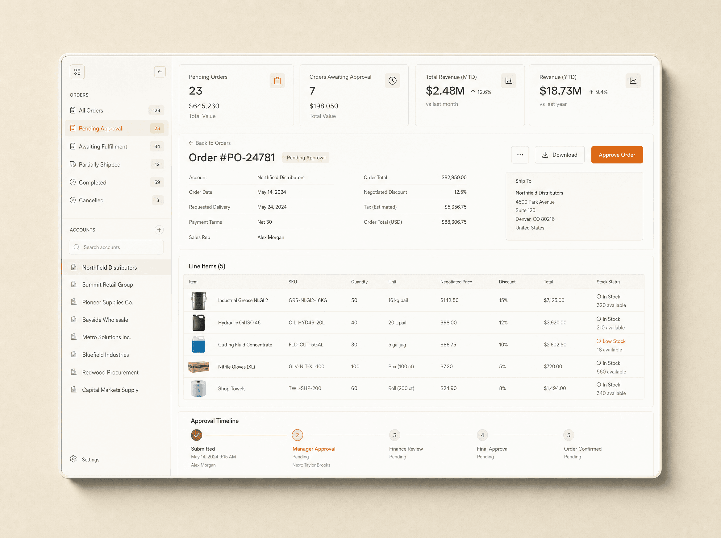
Task: Select Northfield Distributors account
Action: coord(116,267)
